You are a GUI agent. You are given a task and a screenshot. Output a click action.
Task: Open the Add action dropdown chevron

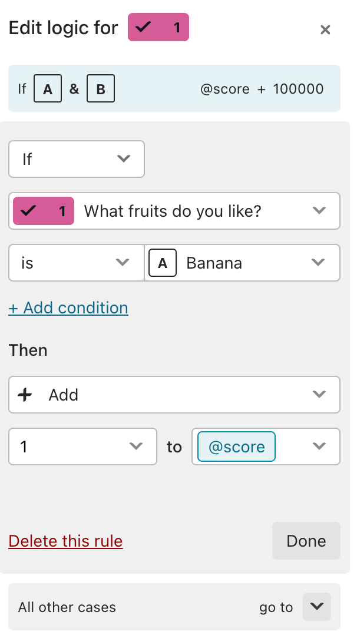[319, 394]
